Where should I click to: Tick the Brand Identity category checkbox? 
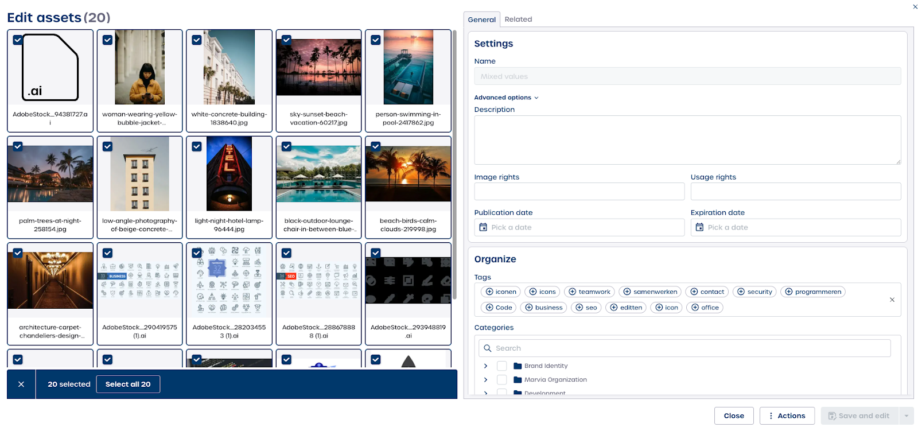click(x=501, y=366)
